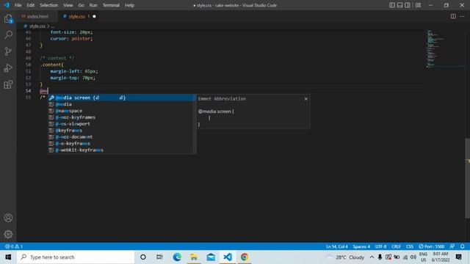The image size is (470, 264).
Task: Show hidden system tray icons chevron
Action: [372, 257]
